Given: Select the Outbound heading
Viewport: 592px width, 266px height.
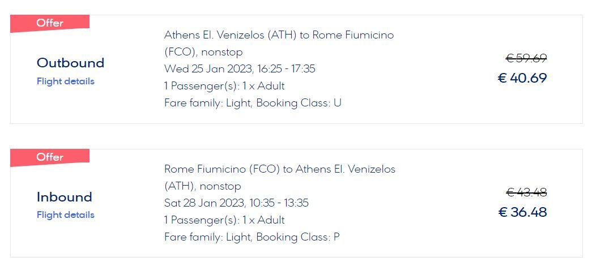Looking at the screenshot, I should (70, 63).
